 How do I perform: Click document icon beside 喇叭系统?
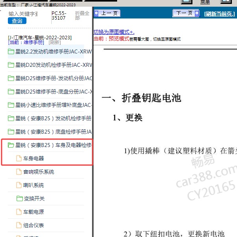(19, 185)
